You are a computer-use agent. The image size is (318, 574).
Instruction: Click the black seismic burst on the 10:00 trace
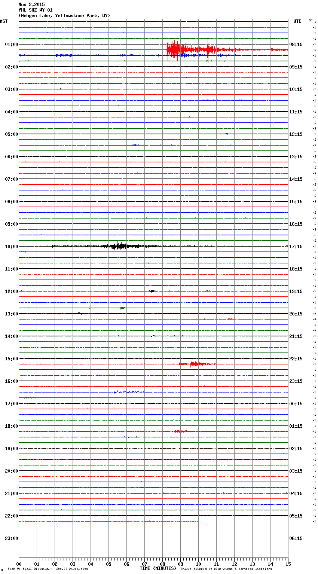[x=120, y=246]
